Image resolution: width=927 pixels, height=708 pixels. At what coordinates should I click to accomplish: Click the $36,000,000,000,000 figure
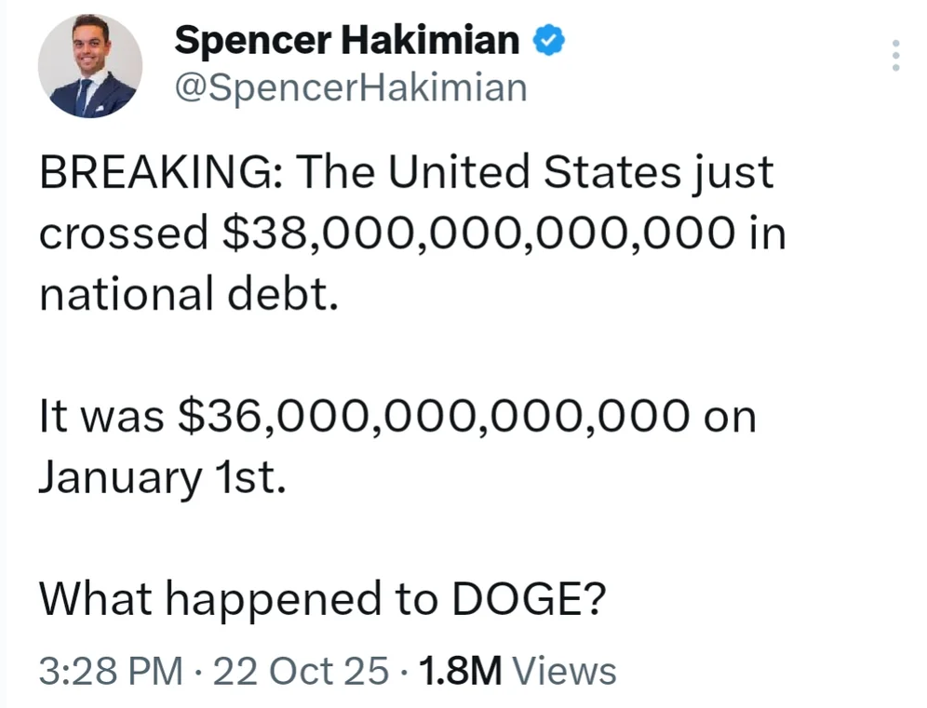click(432, 417)
